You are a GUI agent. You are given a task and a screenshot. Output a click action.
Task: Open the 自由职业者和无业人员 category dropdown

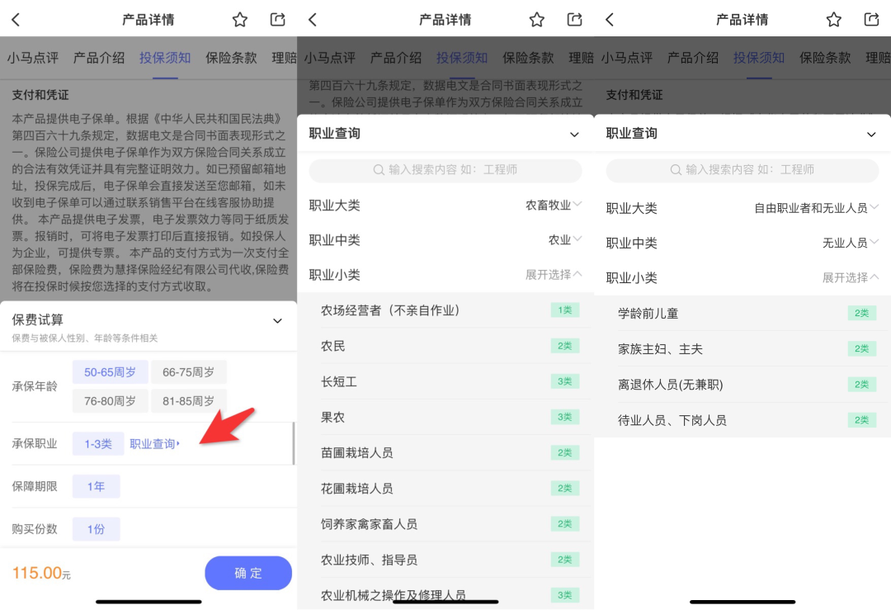(816, 208)
